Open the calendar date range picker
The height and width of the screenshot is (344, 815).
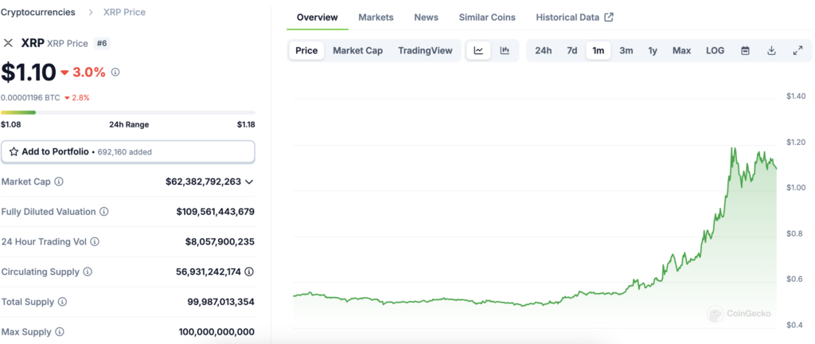745,51
